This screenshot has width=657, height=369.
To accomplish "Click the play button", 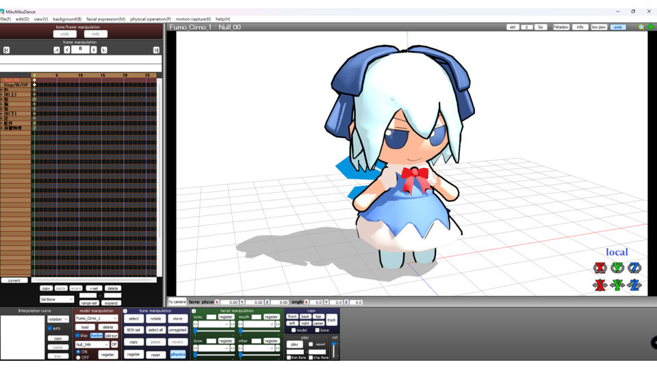I will [x=294, y=344].
